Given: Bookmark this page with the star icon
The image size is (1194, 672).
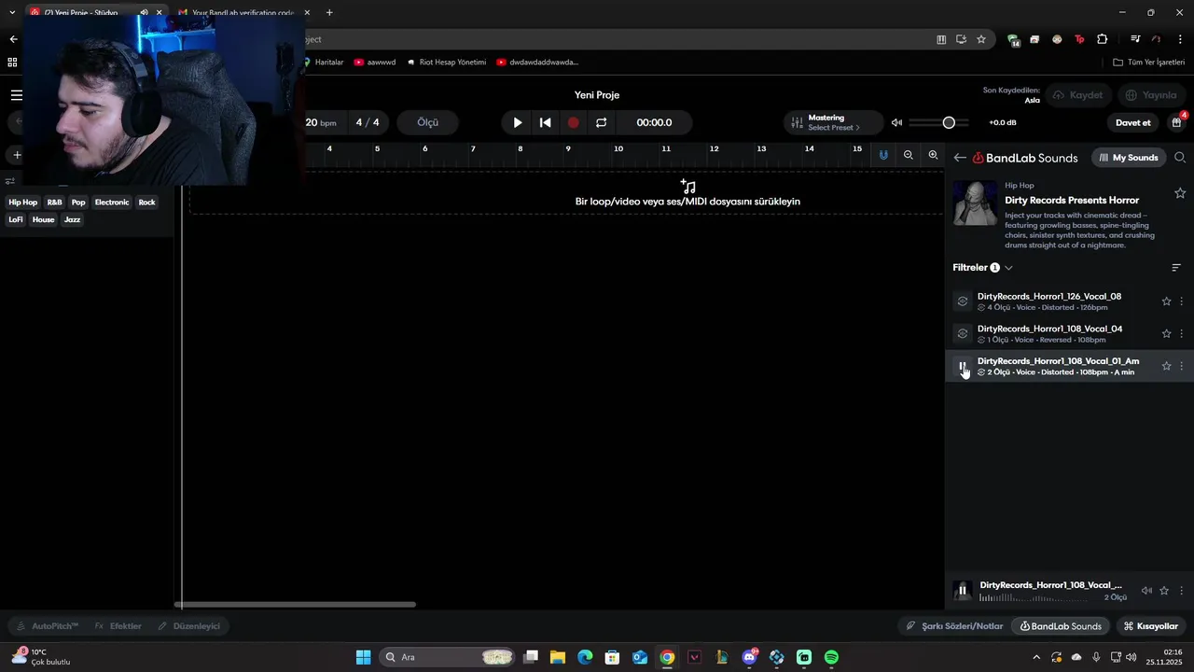Looking at the screenshot, I should [x=980, y=39].
